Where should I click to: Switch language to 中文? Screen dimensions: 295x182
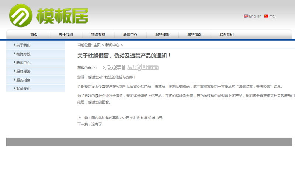[x=273, y=16]
